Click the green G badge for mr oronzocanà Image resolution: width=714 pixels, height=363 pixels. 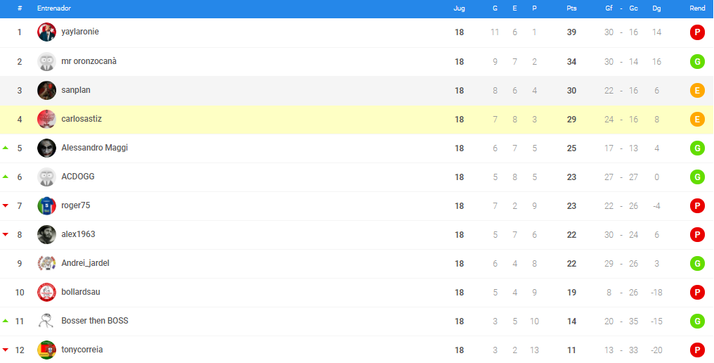point(697,62)
